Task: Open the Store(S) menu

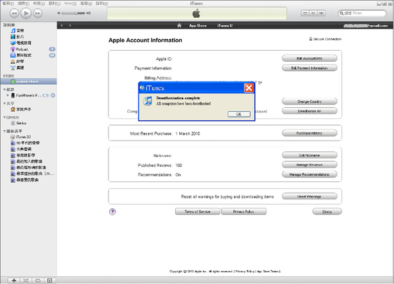Action: (70, 3)
